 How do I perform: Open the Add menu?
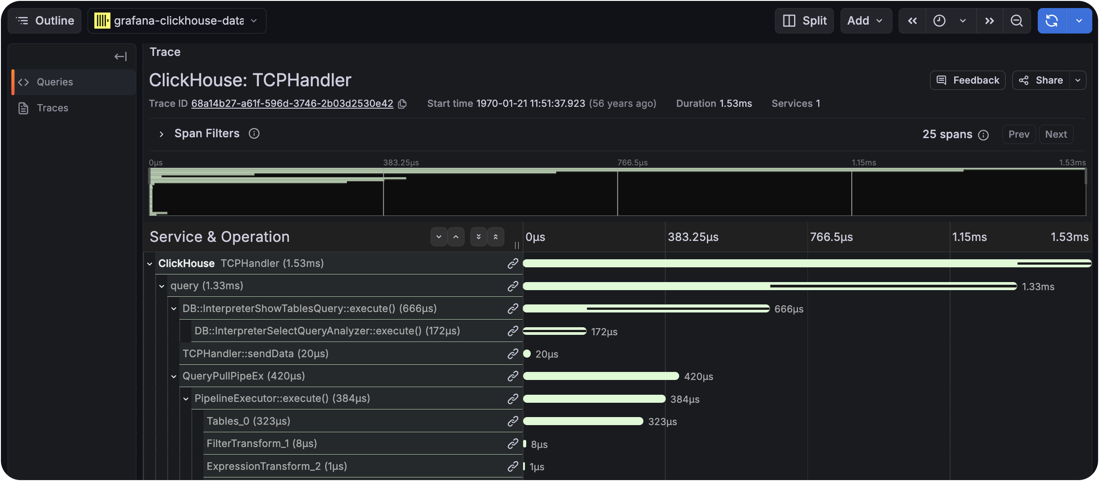[x=865, y=21]
